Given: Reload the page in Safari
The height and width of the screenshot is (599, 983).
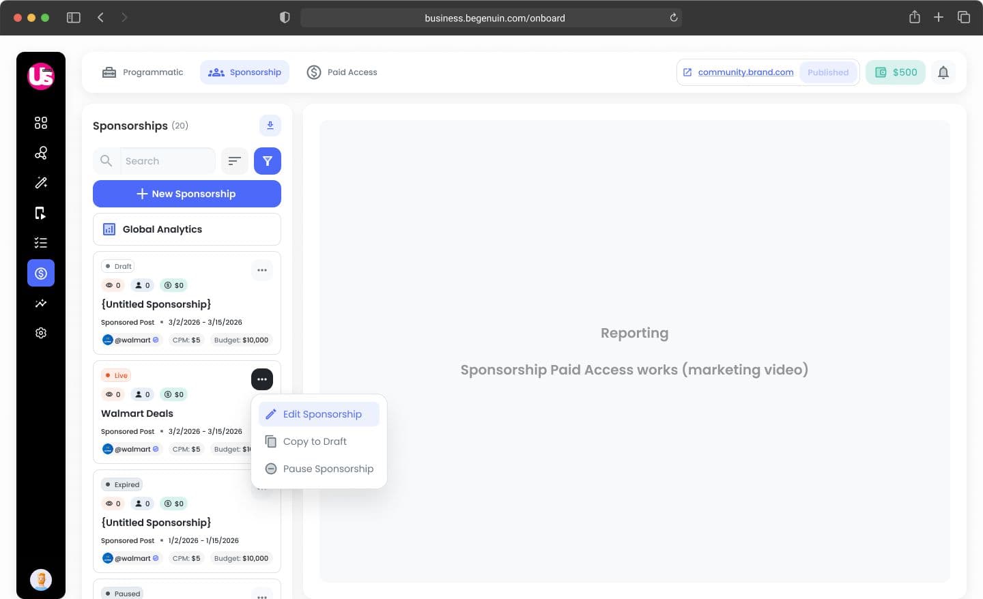Looking at the screenshot, I should click(674, 18).
